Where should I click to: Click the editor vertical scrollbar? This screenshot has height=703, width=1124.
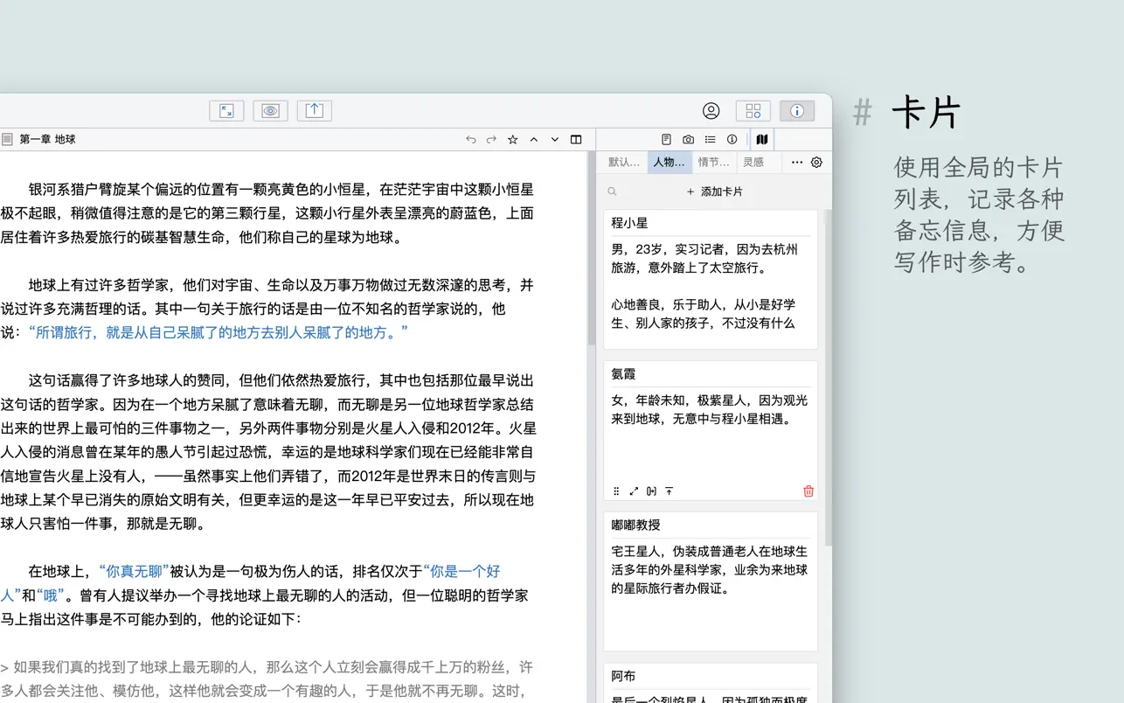(x=591, y=249)
